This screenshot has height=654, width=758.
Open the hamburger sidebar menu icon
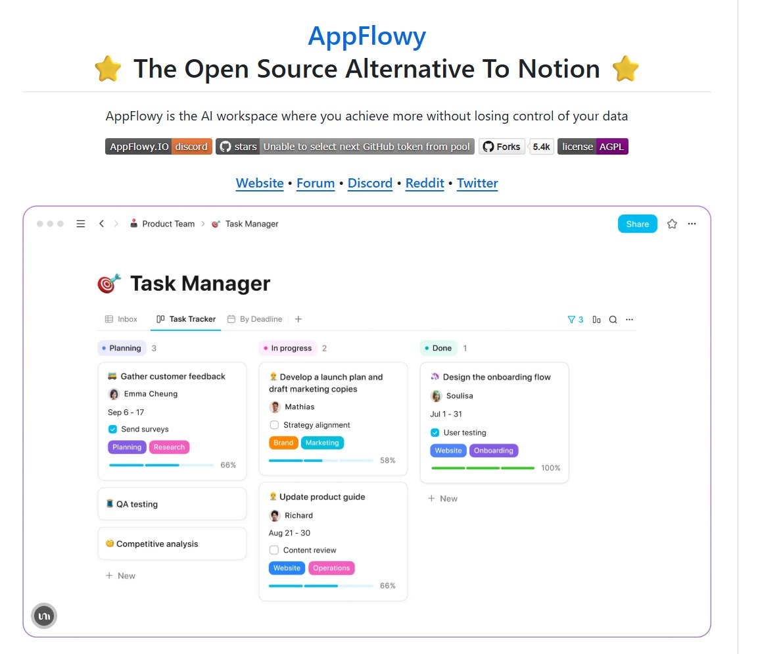[81, 224]
